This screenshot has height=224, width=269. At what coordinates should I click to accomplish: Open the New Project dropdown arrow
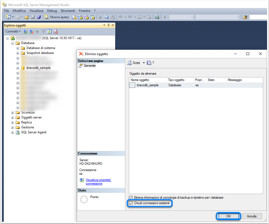coord(13,17)
